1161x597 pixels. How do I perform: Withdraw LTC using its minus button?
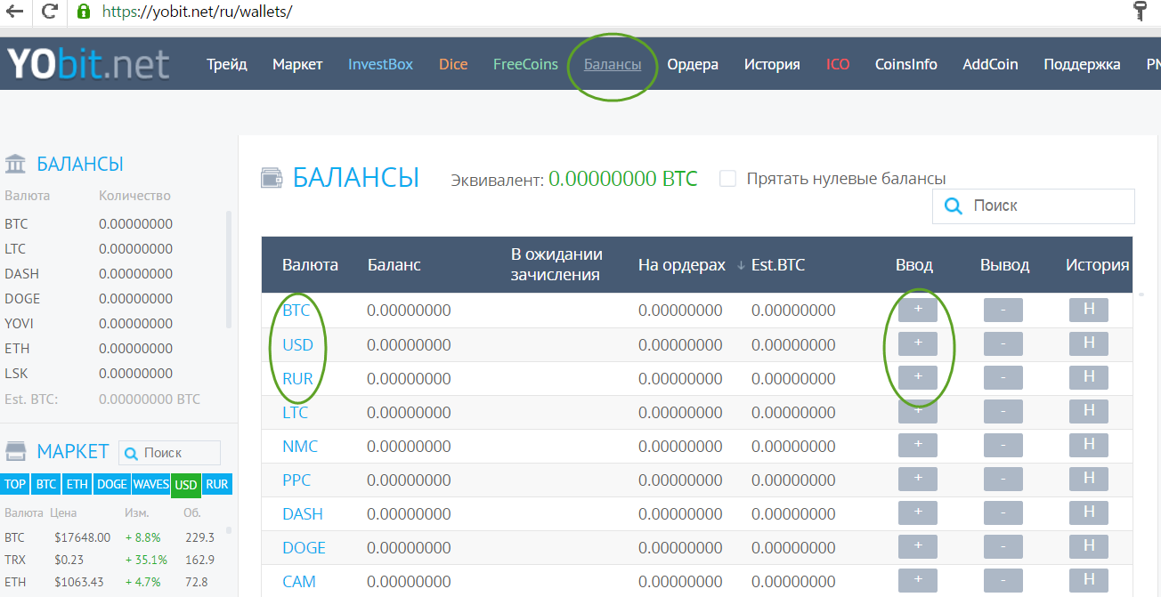[x=1003, y=411]
